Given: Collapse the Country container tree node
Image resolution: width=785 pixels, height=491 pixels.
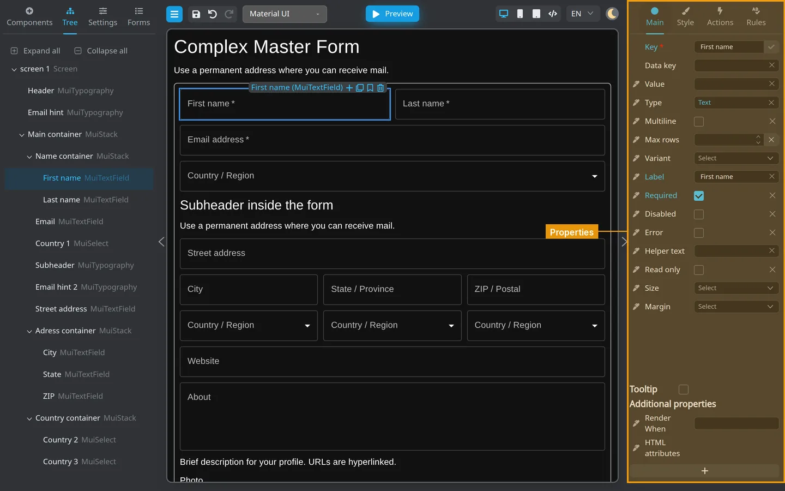Looking at the screenshot, I should coord(29,418).
